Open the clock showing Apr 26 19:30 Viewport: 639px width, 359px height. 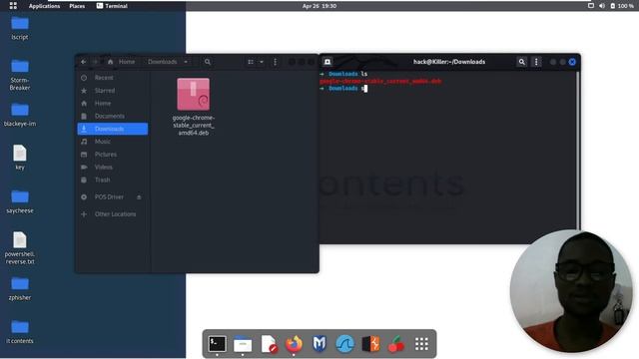319,6
